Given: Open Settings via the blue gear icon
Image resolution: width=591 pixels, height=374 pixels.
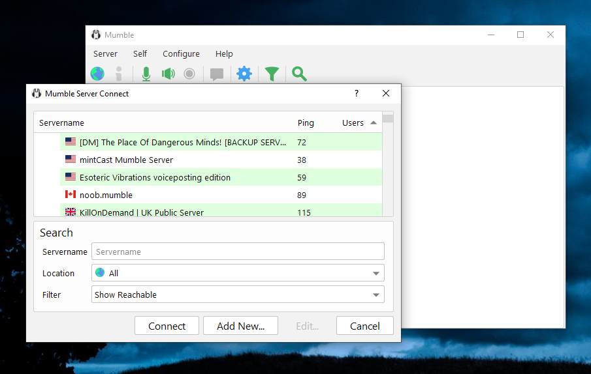Looking at the screenshot, I should click(244, 74).
